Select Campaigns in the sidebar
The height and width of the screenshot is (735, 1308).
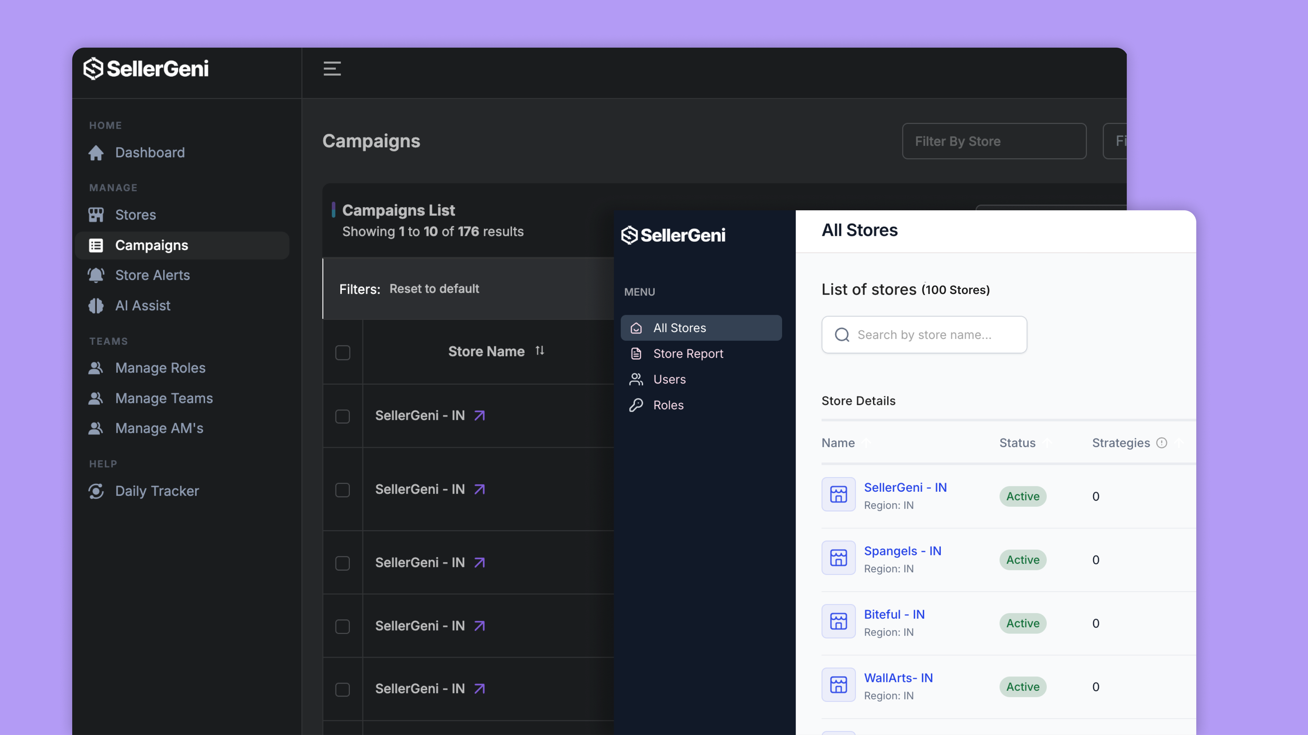[182, 245]
